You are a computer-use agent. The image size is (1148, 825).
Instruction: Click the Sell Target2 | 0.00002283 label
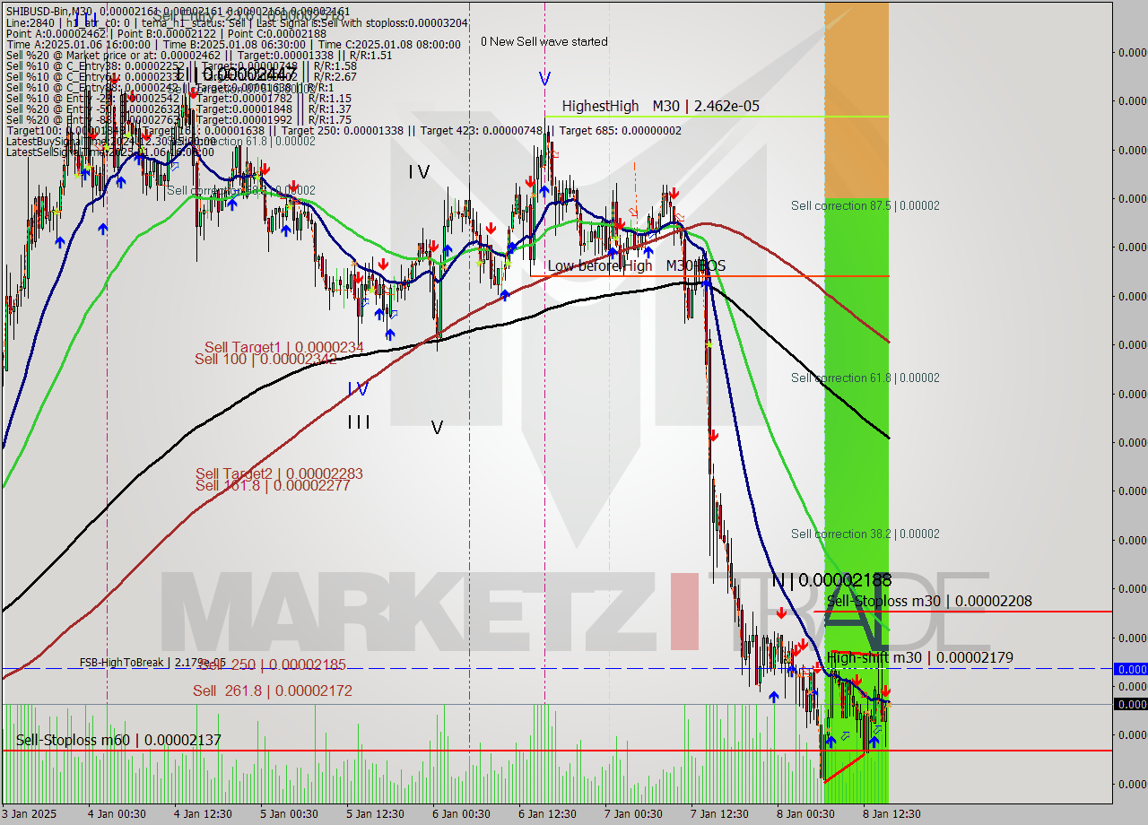(279, 473)
